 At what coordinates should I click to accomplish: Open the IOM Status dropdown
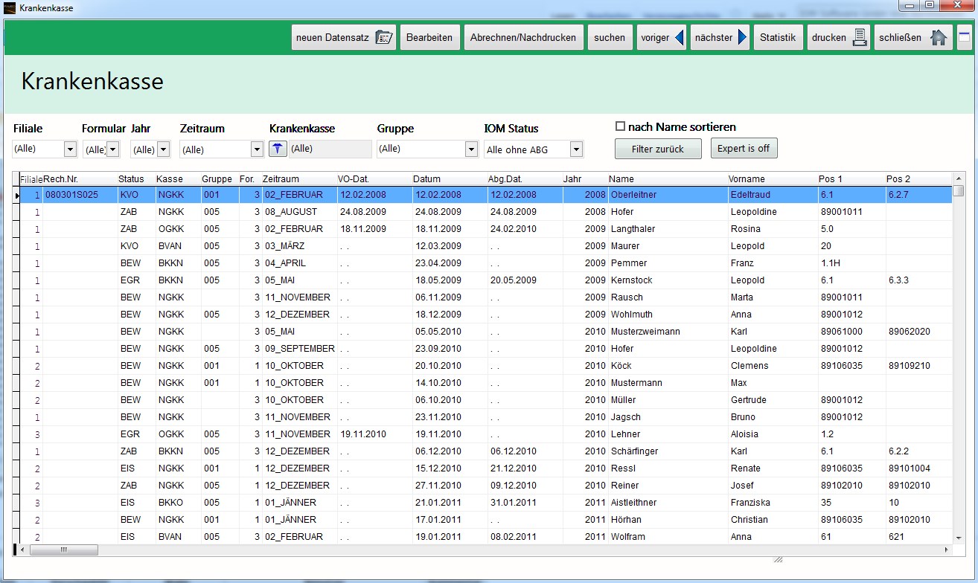(575, 149)
